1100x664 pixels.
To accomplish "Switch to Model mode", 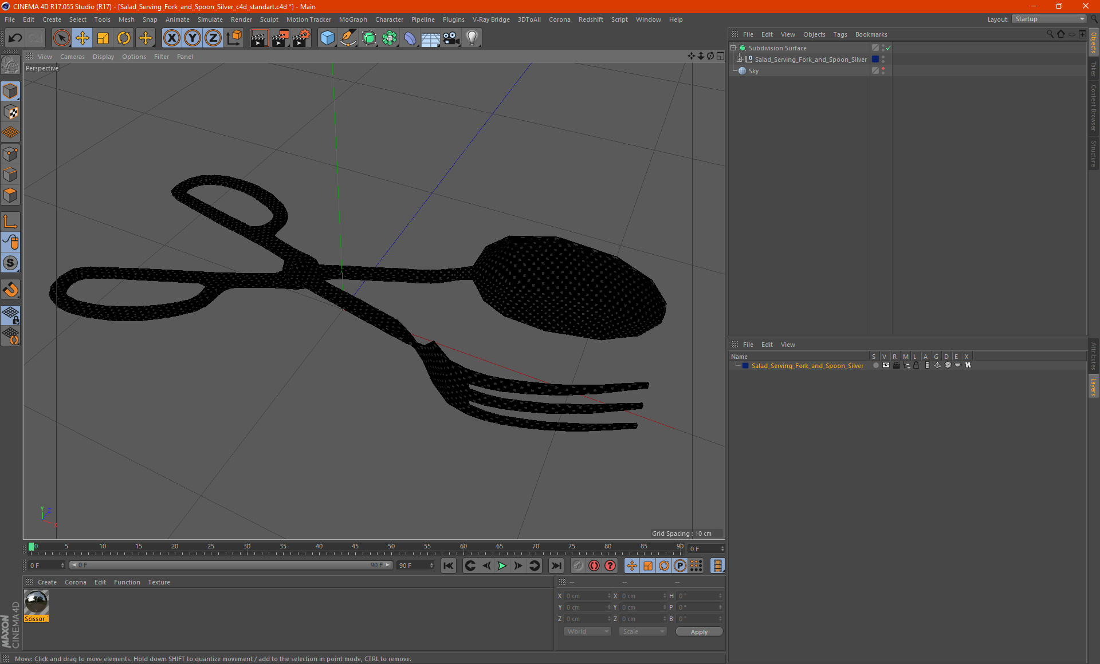I will (10, 92).
